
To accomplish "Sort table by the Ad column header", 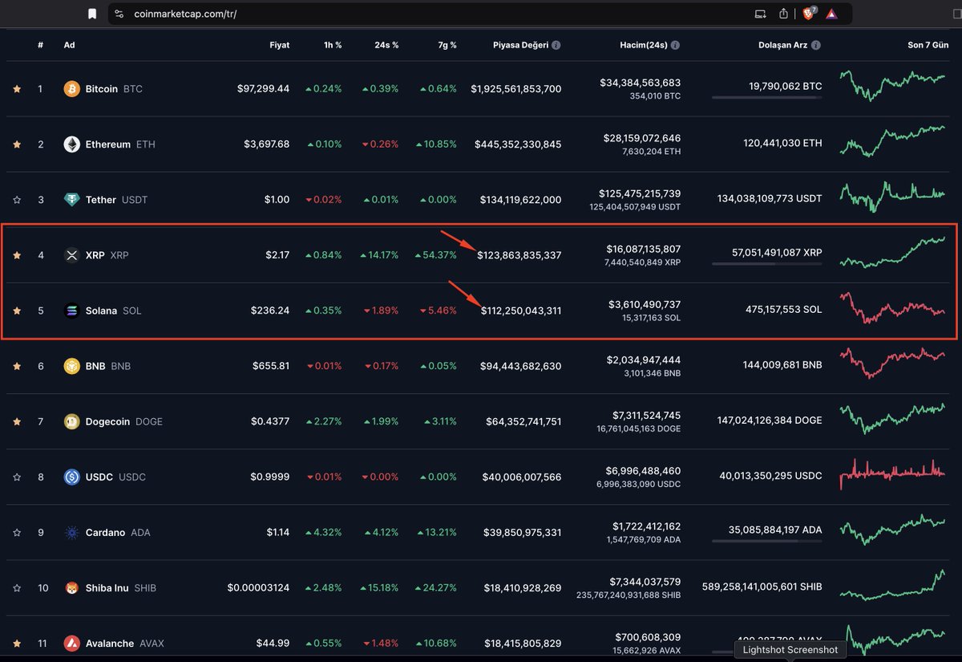I will pyautogui.click(x=69, y=46).
